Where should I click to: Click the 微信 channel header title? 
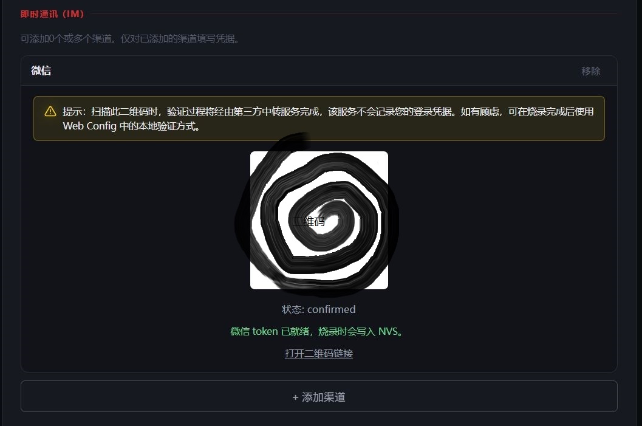click(x=41, y=70)
